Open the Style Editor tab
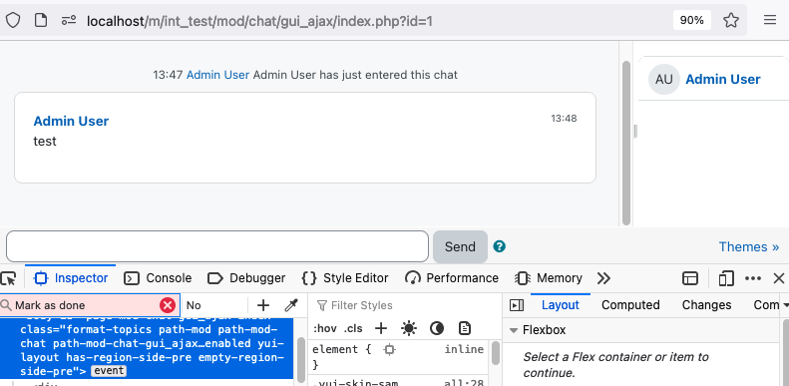The image size is (789, 386). pyautogui.click(x=345, y=278)
